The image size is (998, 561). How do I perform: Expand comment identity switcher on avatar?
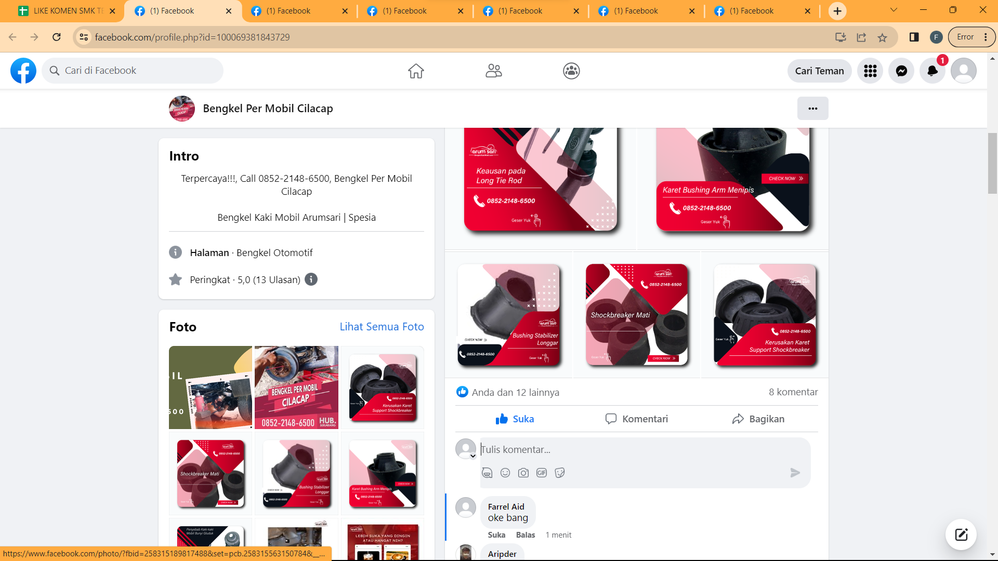tap(472, 456)
